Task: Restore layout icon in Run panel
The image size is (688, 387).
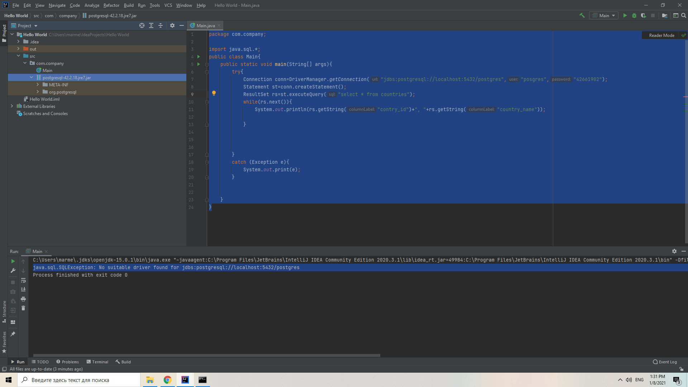Action: click(13, 322)
